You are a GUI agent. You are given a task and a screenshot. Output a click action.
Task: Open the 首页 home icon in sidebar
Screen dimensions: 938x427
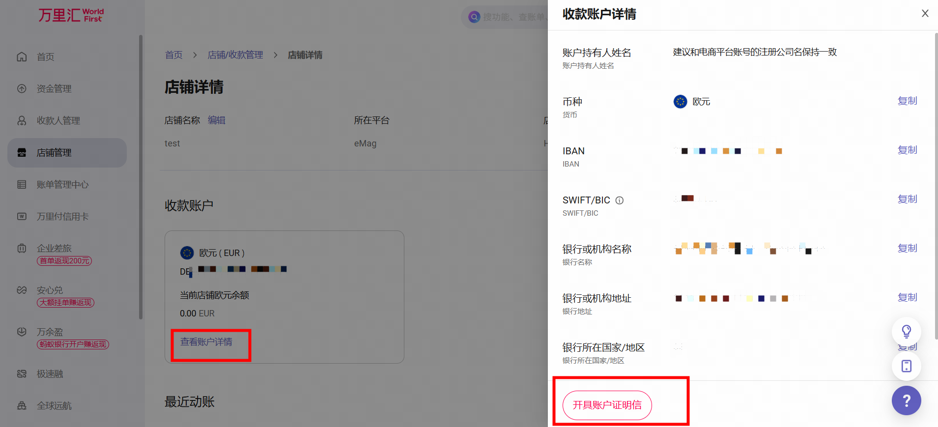(x=22, y=57)
